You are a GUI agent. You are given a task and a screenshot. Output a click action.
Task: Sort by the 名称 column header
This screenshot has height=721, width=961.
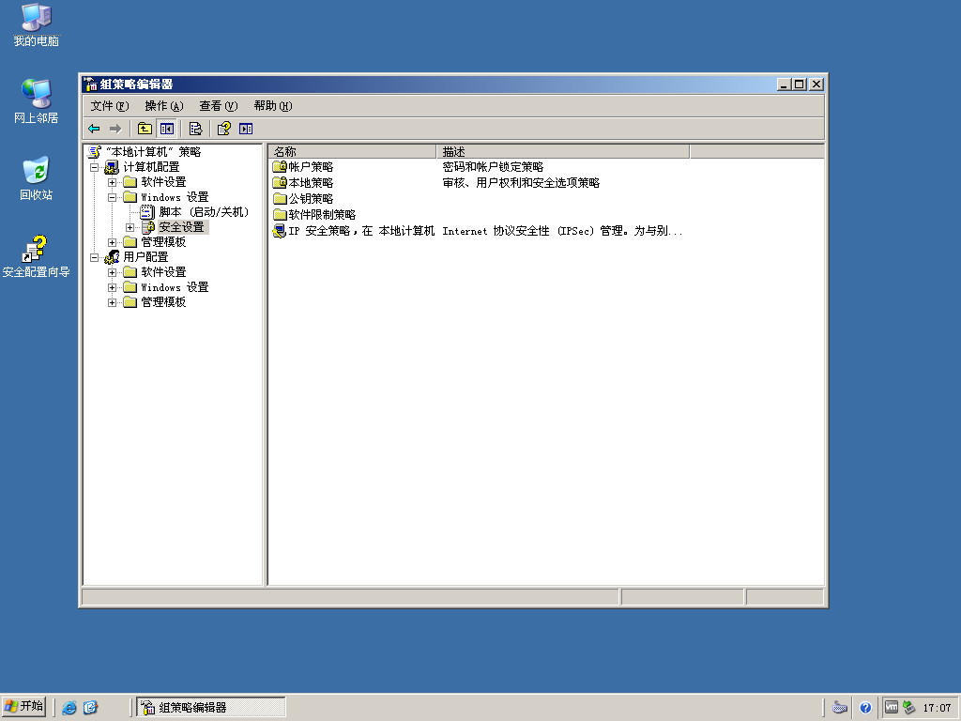tap(353, 151)
